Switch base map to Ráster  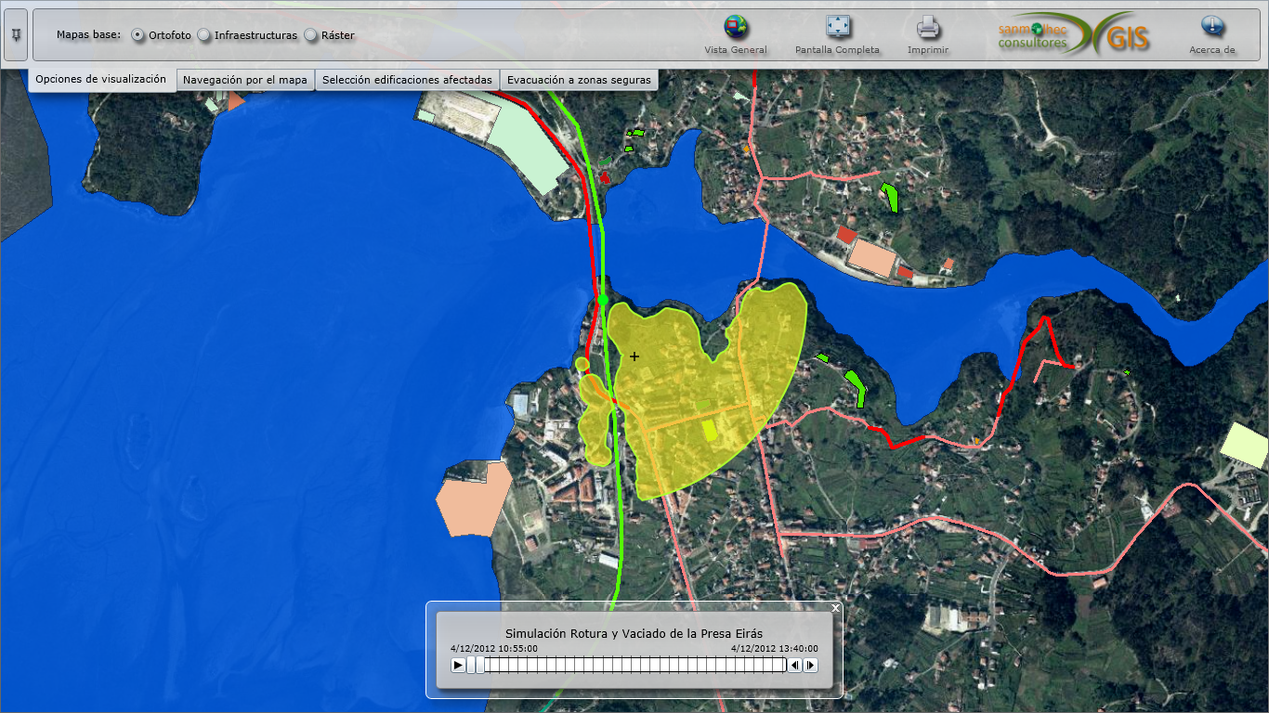[x=311, y=35]
